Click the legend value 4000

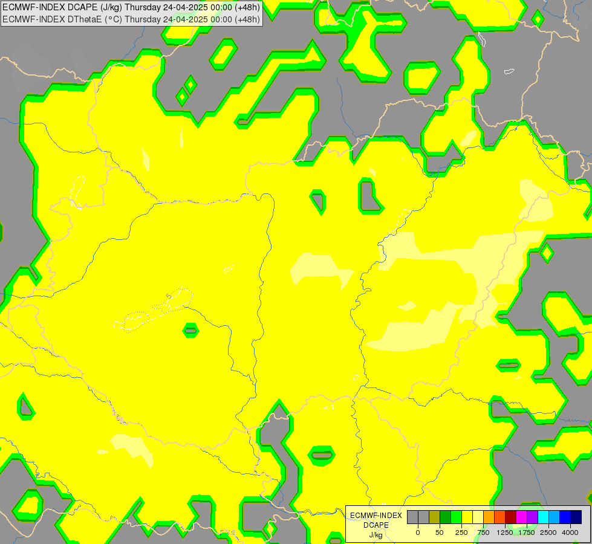coord(570,533)
